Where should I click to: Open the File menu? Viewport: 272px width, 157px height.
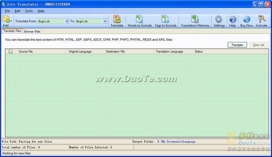click(x=7, y=11)
